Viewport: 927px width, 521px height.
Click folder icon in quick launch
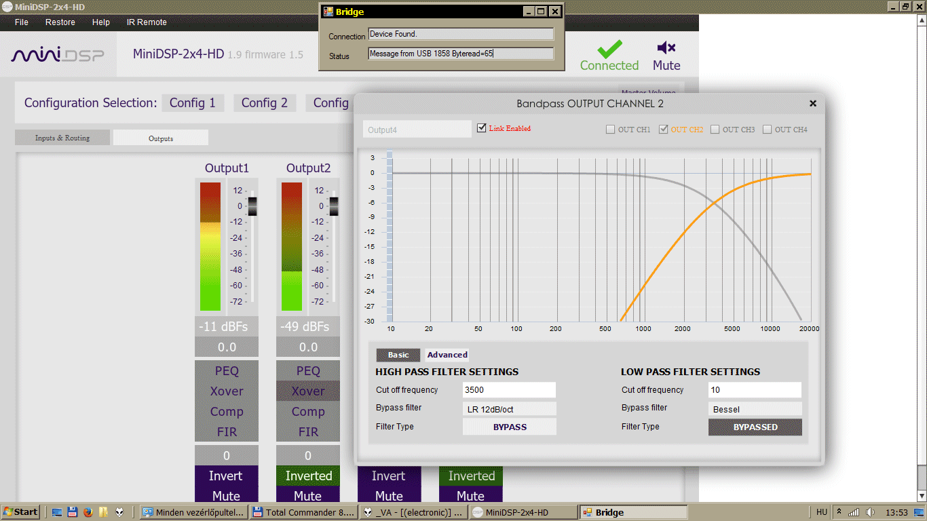click(x=103, y=512)
